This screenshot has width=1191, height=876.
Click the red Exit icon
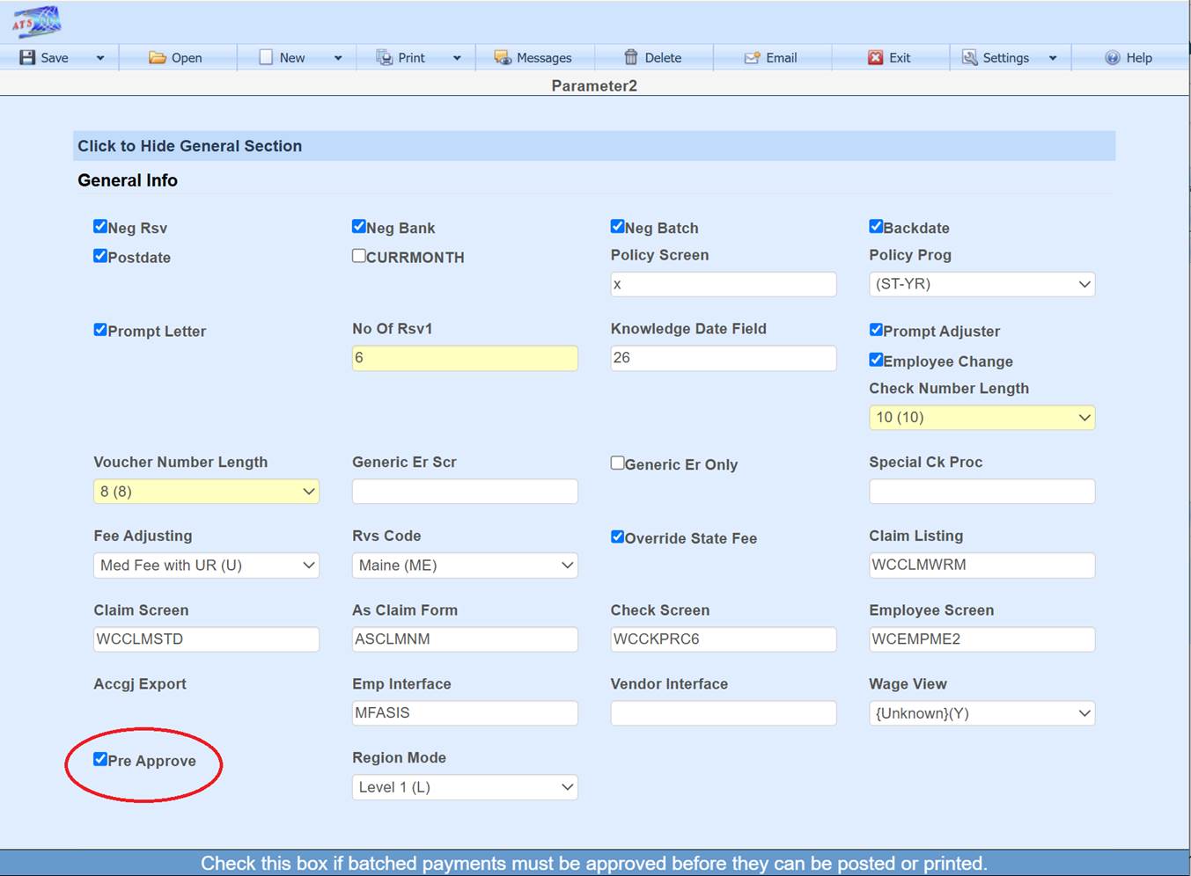tap(875, 57)
